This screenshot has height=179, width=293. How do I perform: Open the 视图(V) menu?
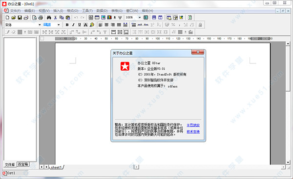[44, 11]
